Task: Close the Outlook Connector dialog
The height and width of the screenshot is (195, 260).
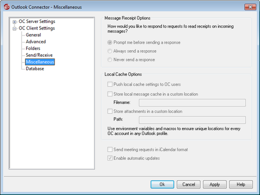Action: click(x=250, y=7)
